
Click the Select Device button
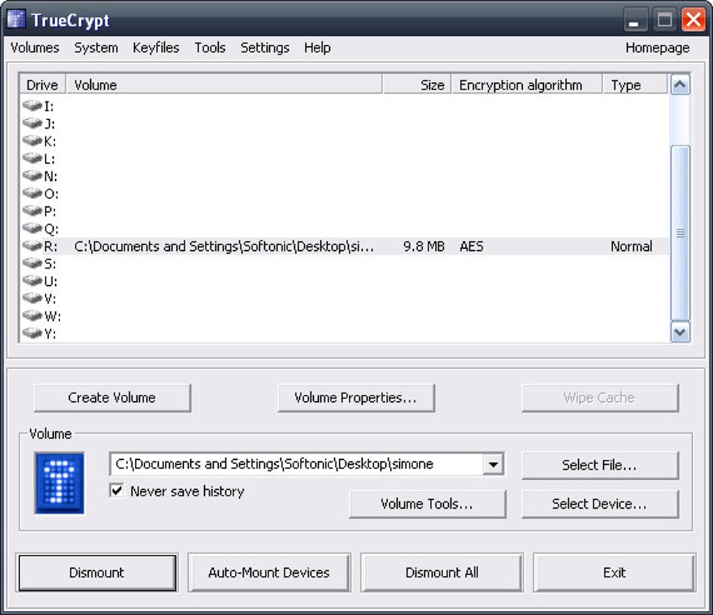tap(600, 504)
